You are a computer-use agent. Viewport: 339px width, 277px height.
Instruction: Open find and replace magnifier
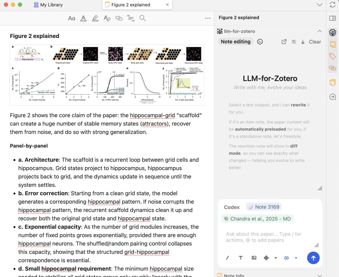coord(143,18)
